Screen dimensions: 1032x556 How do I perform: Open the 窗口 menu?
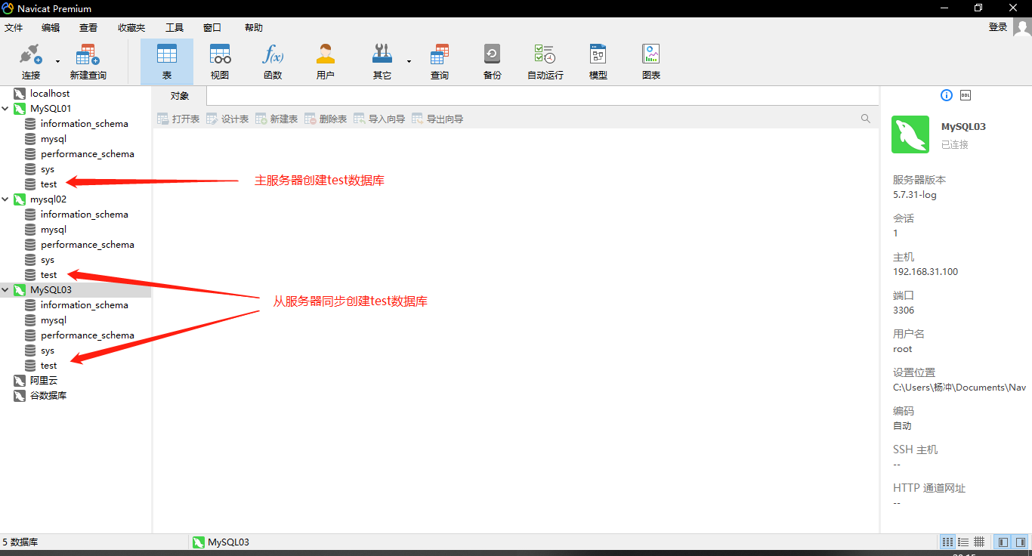tap(212, 27)
